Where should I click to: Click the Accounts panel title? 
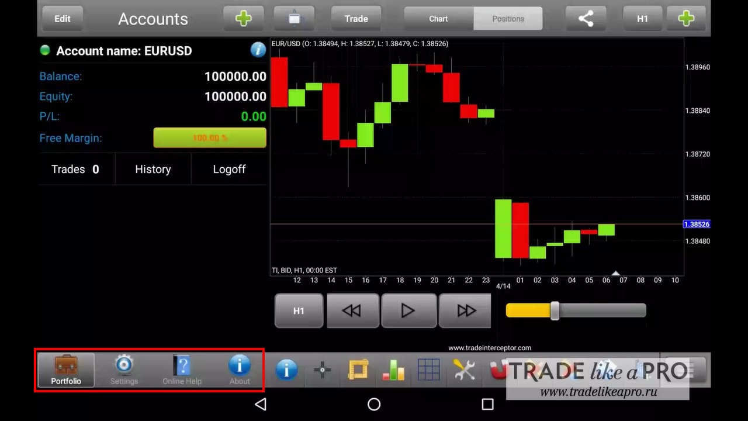pyautogui.click(x=153, y=19)
